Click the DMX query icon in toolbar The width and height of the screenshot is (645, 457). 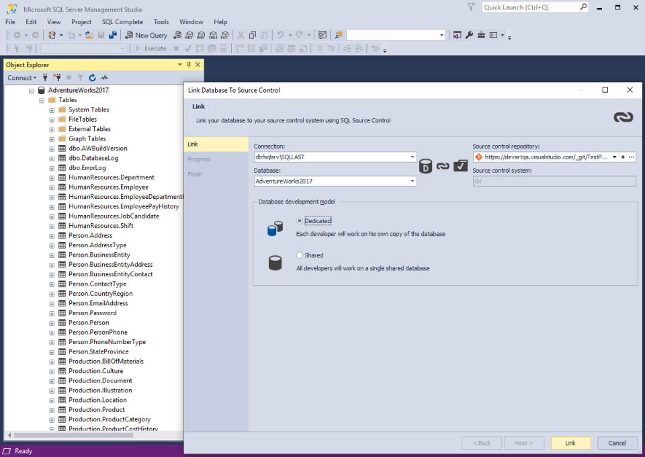click(x=201, y=36)
